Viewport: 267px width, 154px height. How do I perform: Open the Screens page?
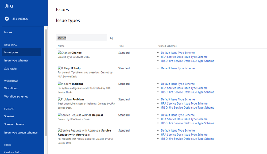tap(9, 116)
